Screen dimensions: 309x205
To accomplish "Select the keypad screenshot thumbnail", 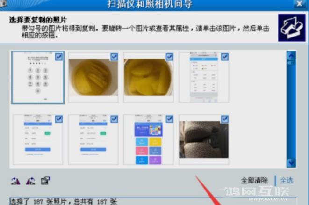I will (38, 78).
